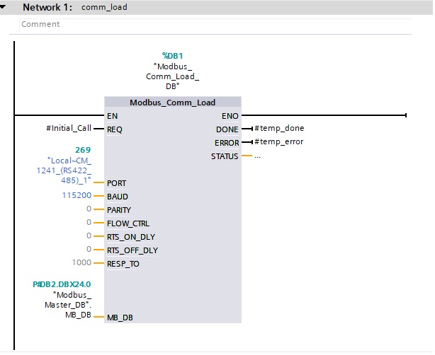Select the %DB1 instance address

pos(173,56)
